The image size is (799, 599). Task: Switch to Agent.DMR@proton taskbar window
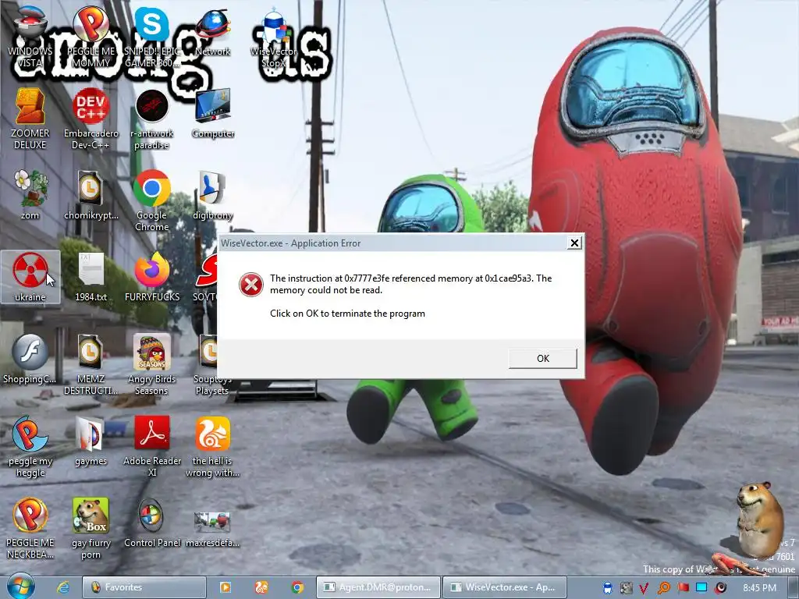[378, 587]
